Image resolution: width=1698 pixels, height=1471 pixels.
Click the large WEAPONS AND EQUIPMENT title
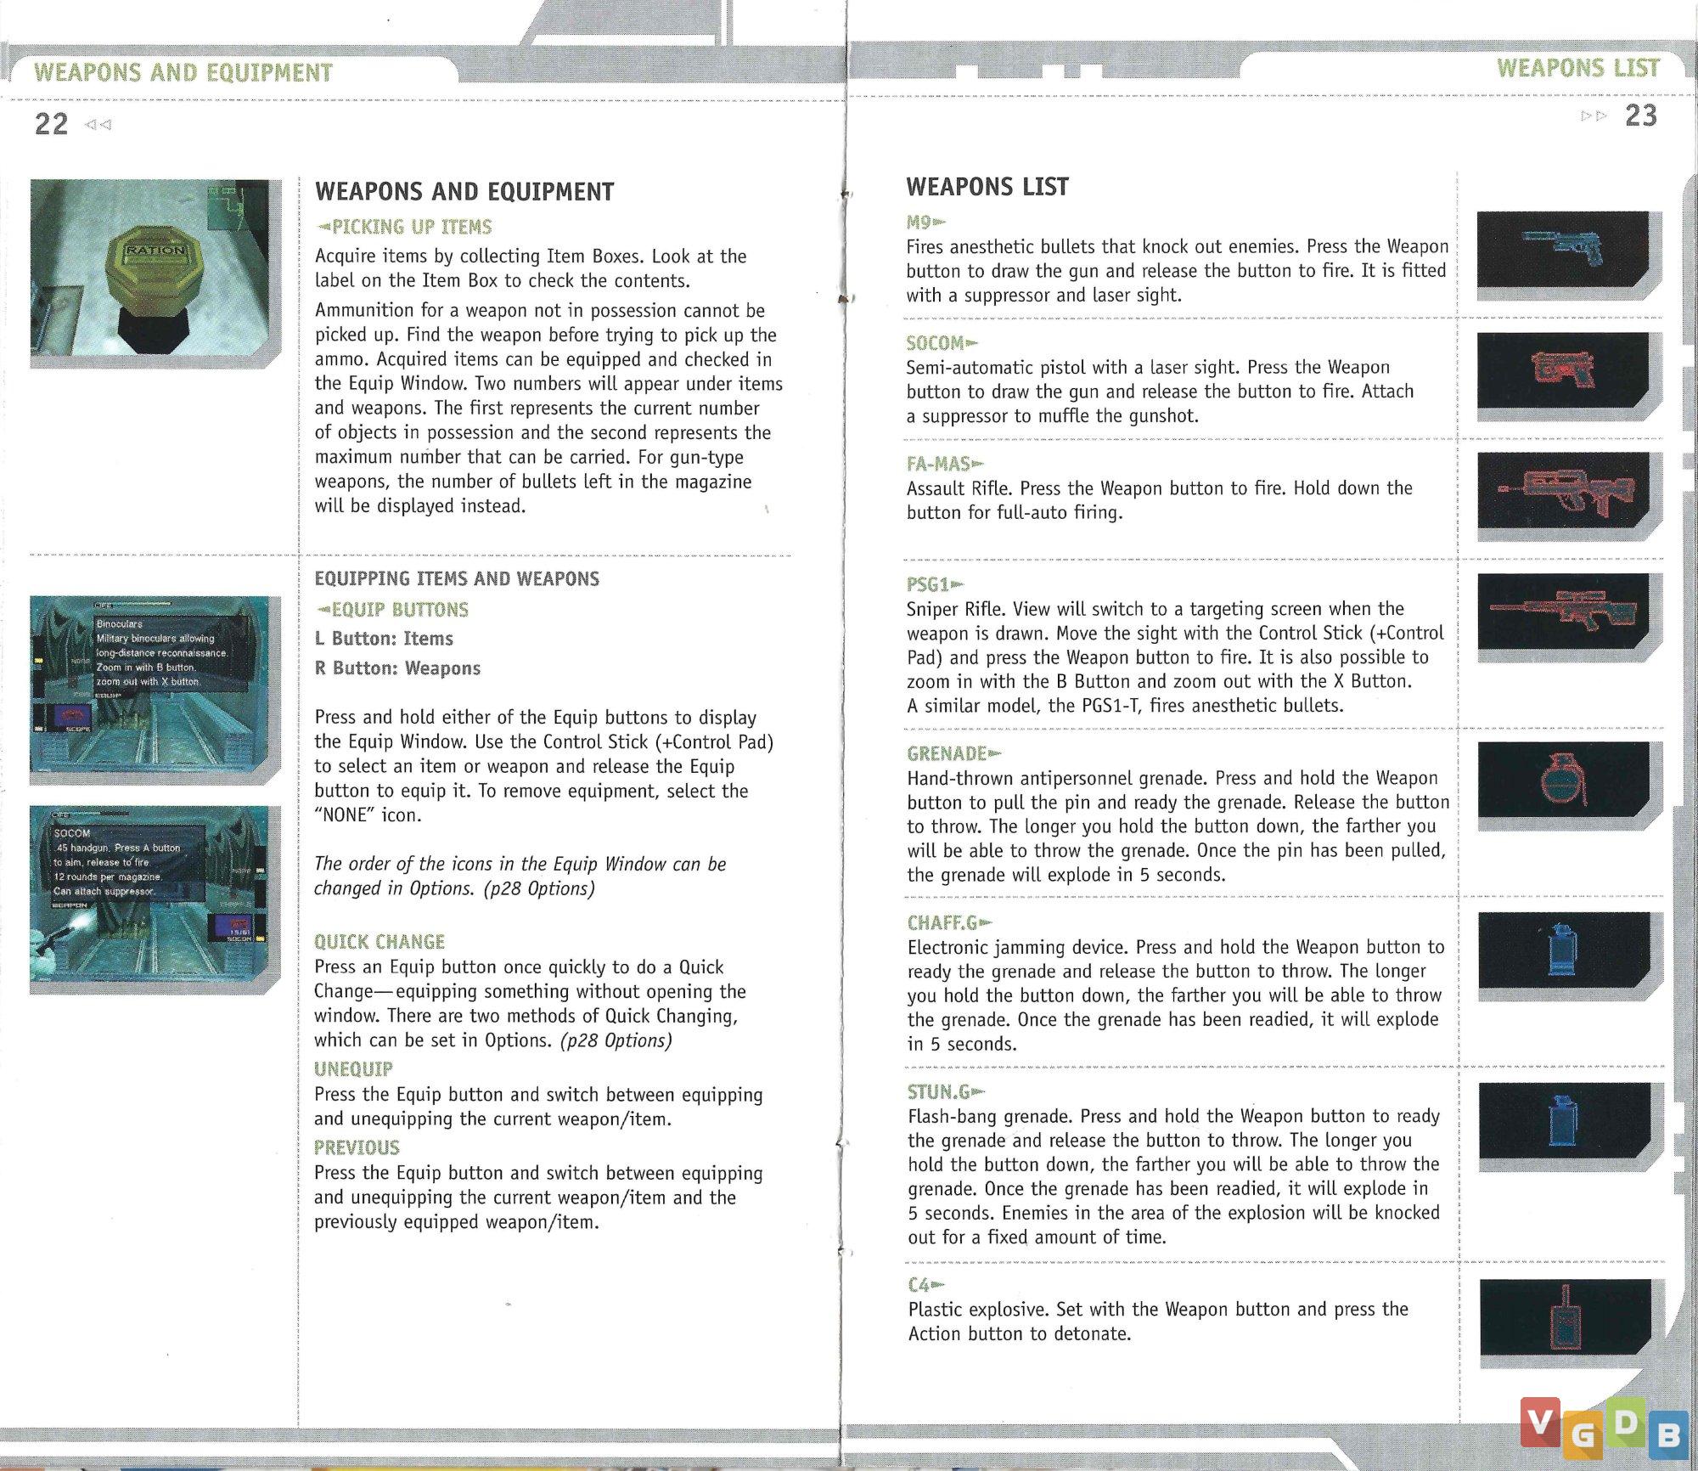tap(464, 192)
